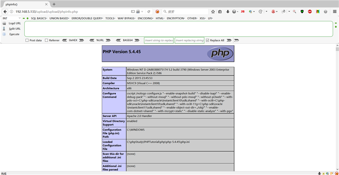Click the gray globe extension icon at toolbar end
This screenshot has height=175, width=339.
325,12
